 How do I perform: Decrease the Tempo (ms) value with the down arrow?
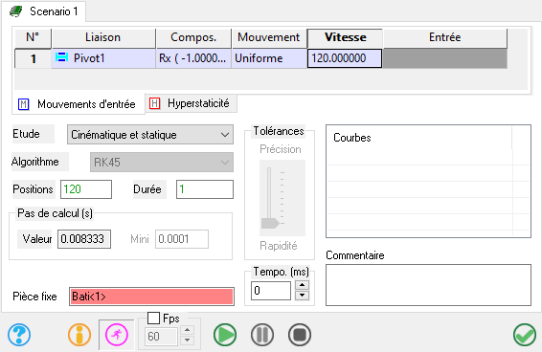click(x=302, y=296)
